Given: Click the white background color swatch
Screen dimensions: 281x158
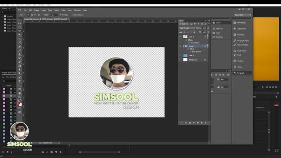Looking at the screenshot, I should pos(21,104).
